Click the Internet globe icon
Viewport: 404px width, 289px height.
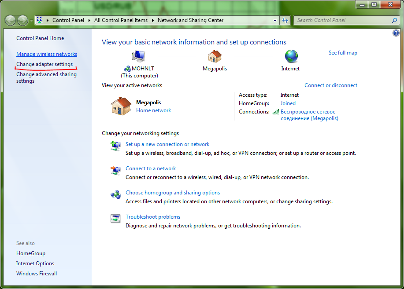coord(291,56)
